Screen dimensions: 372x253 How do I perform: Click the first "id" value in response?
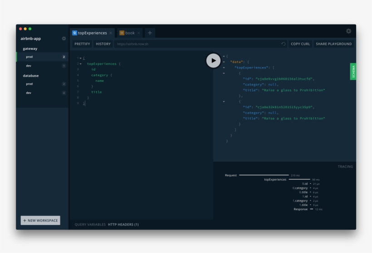point(284,79)
